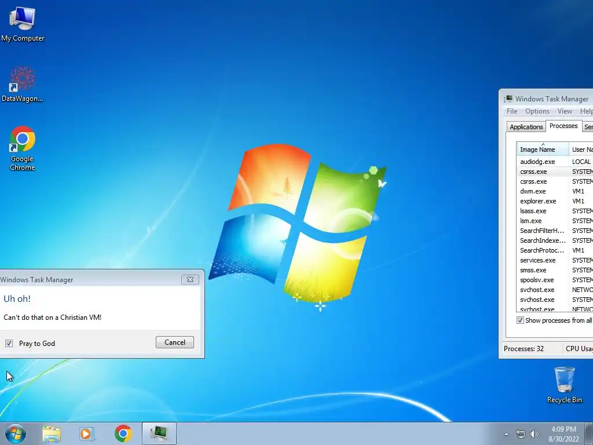Click the Windows Start orb
593x445 pixels.
click(16, 433)
